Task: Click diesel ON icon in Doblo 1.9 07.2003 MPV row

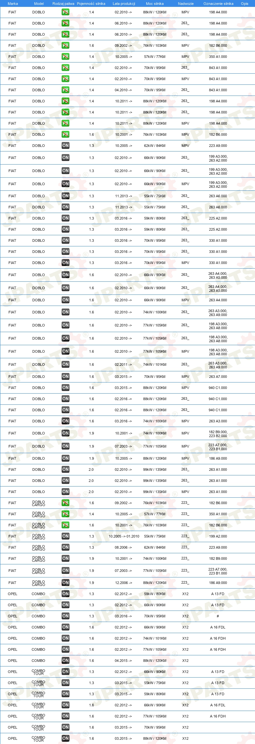Action: click(65, 446)
